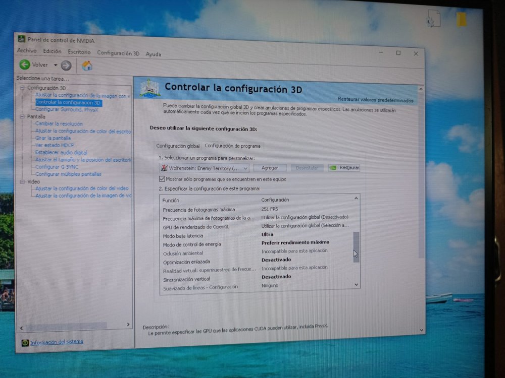505x378 pixels.
Task: Open Ajustar la configuración de color del escritorio
Action: coord(83,131)
